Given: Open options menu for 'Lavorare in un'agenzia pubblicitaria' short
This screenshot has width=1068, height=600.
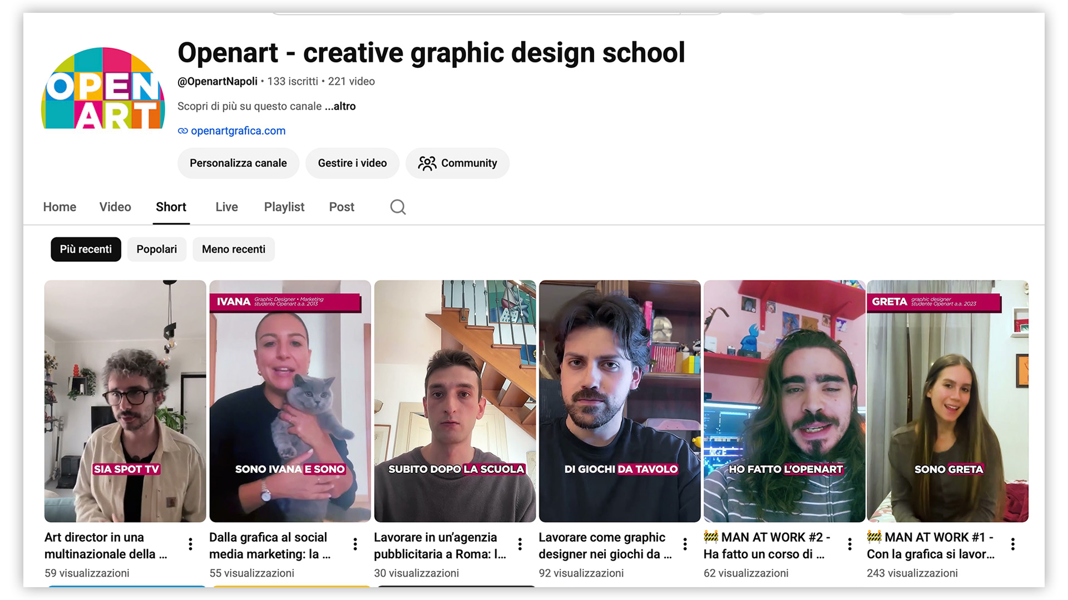Looking at the screenshot, I should (520, 544).
